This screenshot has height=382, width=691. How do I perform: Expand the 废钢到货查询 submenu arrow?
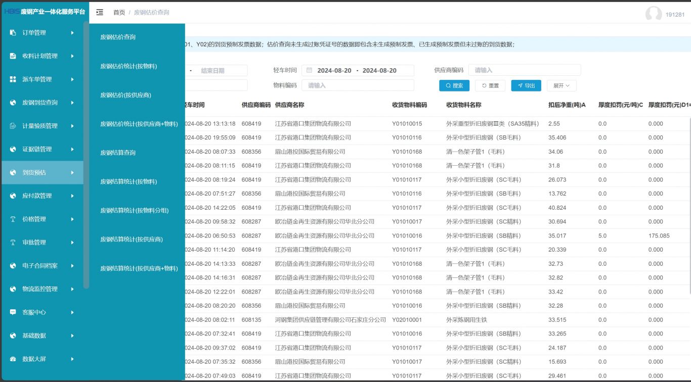point(72,103)
